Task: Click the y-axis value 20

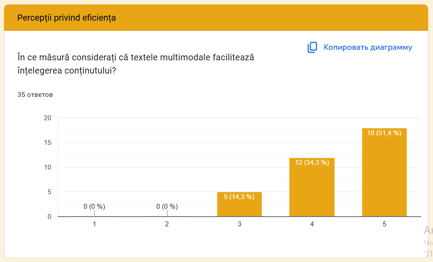Action: (48, 118)
